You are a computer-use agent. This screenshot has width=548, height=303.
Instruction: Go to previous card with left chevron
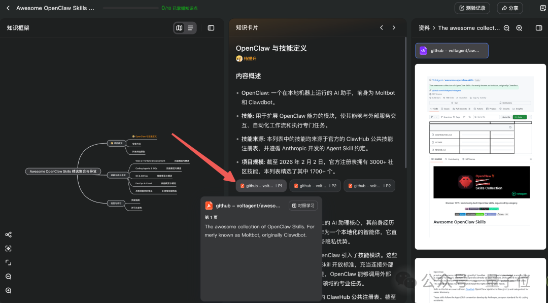coord(382,28)
